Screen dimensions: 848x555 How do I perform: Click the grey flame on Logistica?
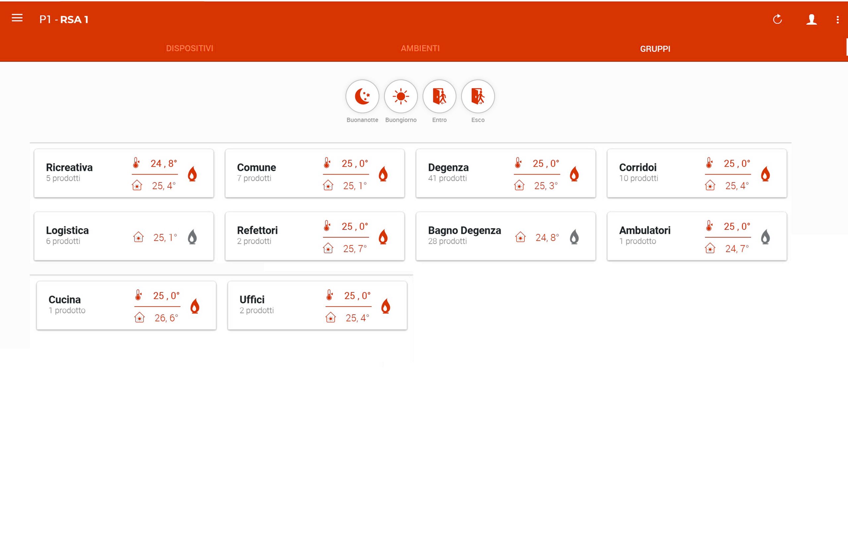(192, 237)
